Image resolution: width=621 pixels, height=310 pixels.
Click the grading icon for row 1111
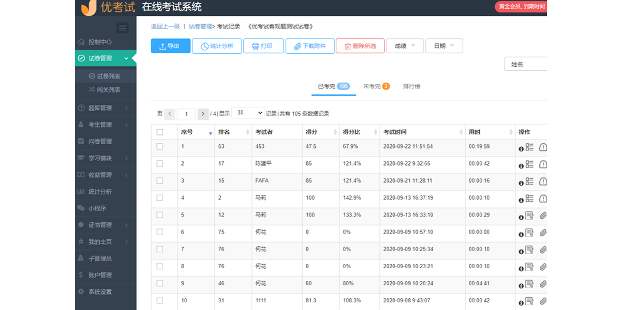(x=529, y=301)
